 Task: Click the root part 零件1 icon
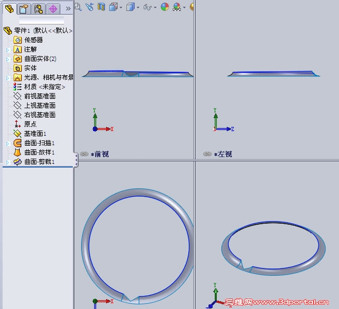click(x=8, y=31)
